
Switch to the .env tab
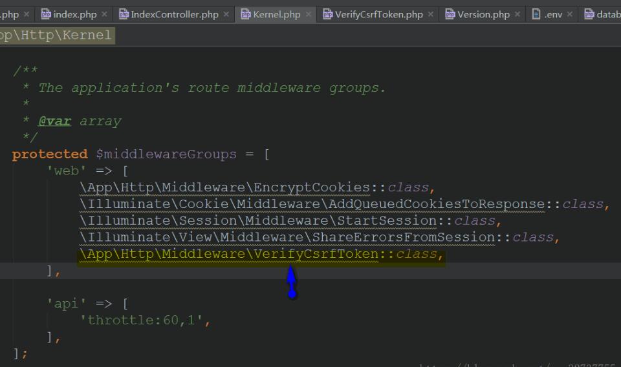pyautogui.click(x=553, y=15)
